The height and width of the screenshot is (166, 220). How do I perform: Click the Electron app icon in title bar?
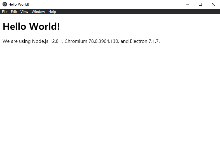5,4
